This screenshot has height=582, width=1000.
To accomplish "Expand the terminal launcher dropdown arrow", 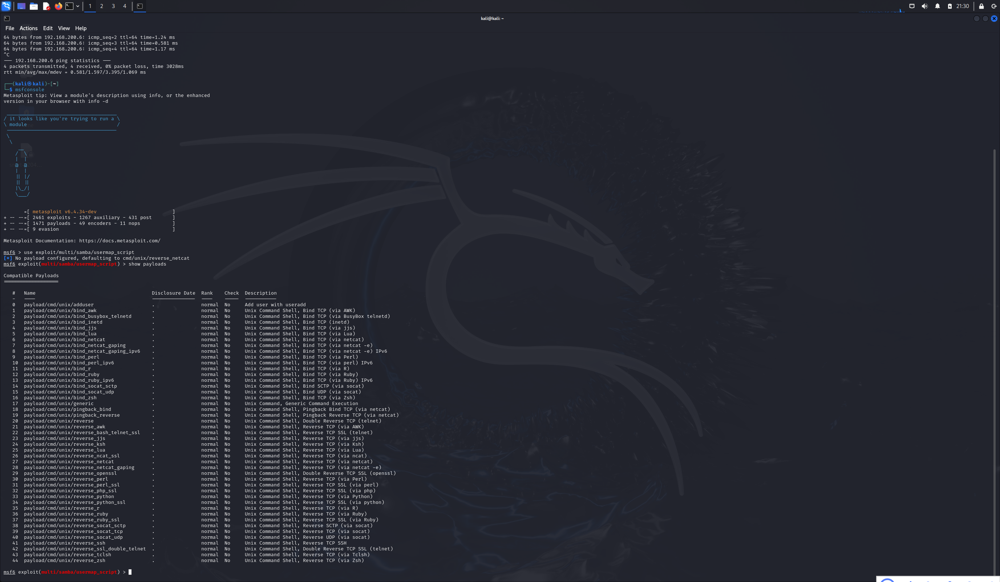I will coord(78,6).
